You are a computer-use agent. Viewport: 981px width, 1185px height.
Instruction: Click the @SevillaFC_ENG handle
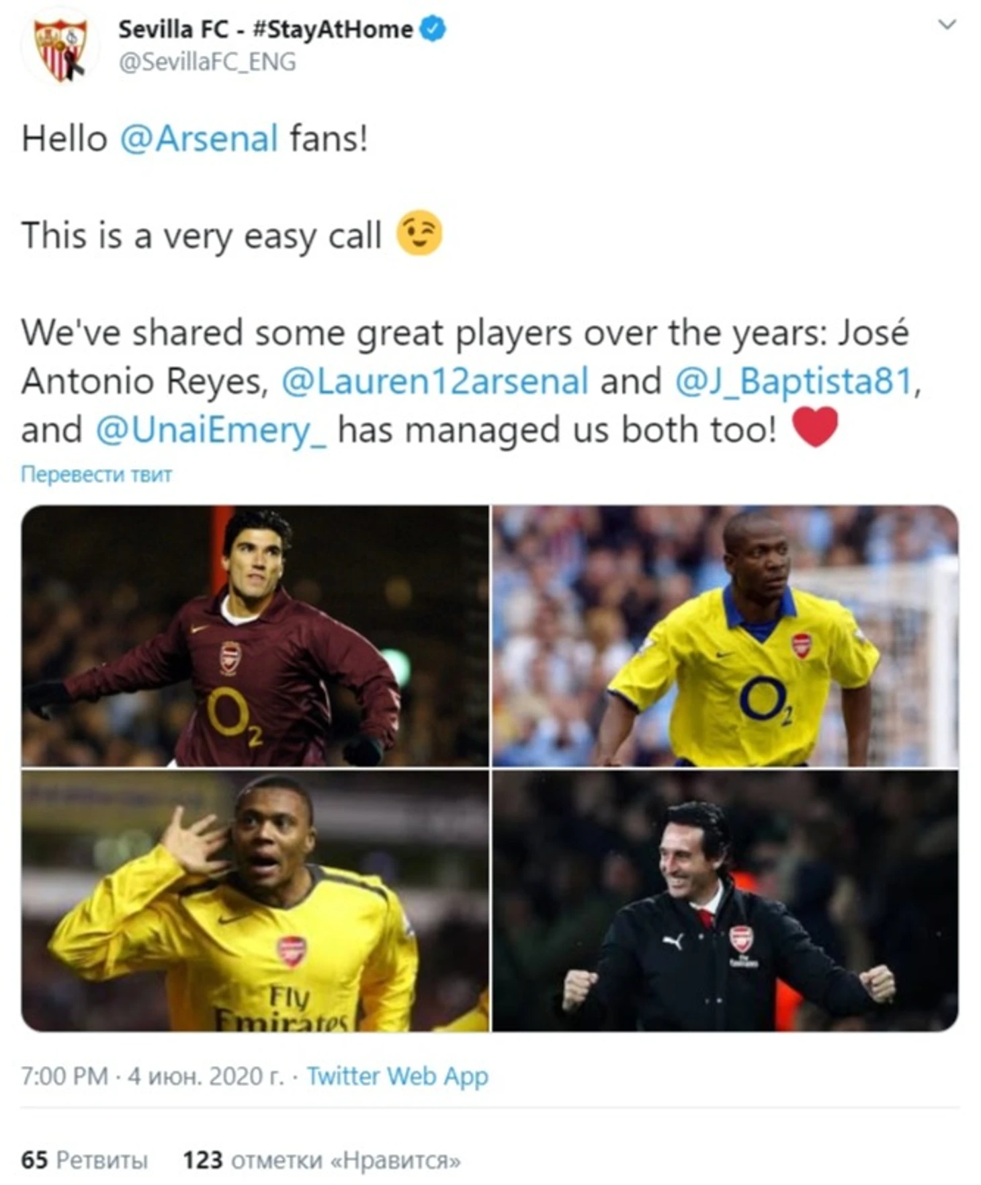click(207, 62)
